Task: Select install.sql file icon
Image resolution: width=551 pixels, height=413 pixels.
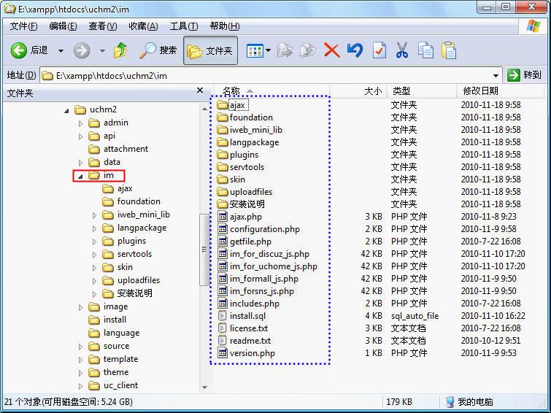Action: (x=223, y=316)
